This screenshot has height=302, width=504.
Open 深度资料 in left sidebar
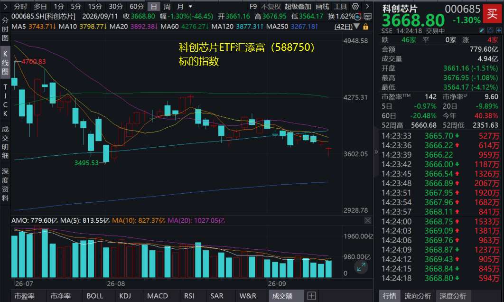click(x=5, y=185)
